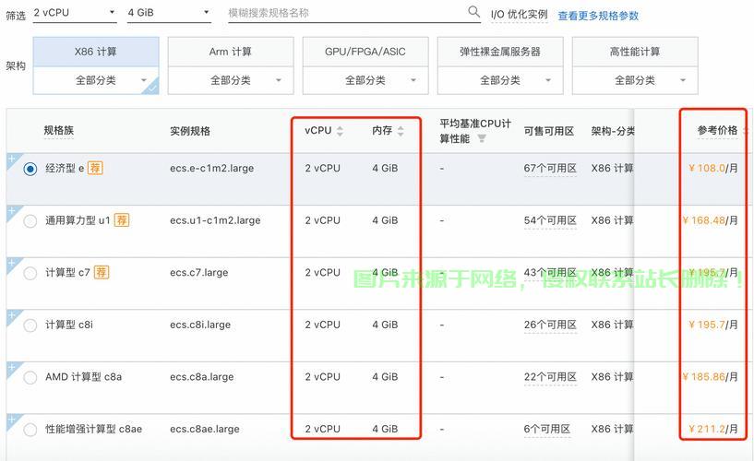Open 全部分类 dropdown under 弹性裸金属服务器
Screen dimensions: 754x461
(x=500, y=80)
